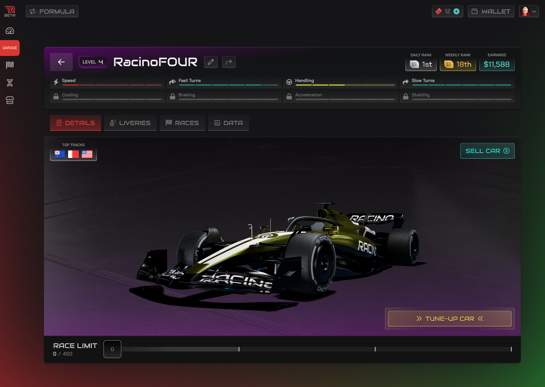Click the SELL CAR button
545x387 pixels.
(487, 151)
